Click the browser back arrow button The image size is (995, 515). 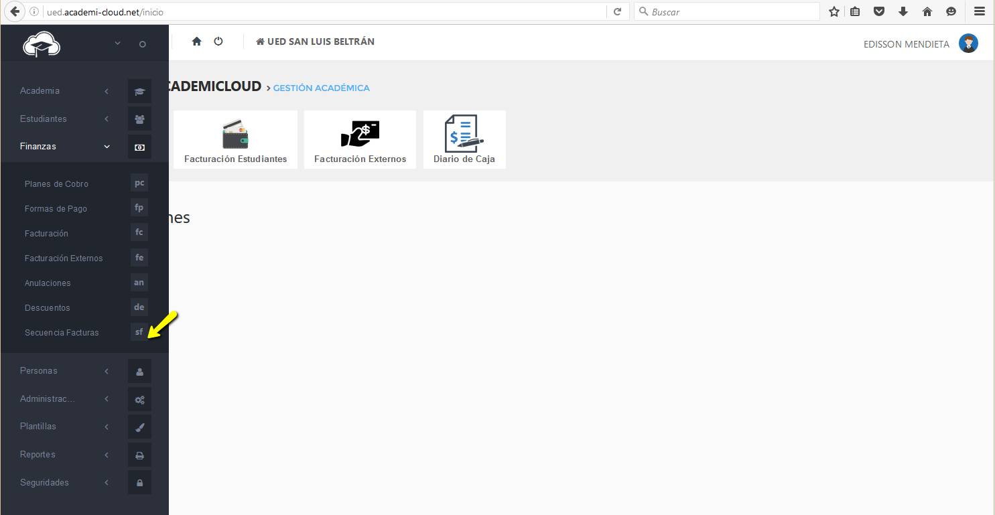click(x=15, y=11)
